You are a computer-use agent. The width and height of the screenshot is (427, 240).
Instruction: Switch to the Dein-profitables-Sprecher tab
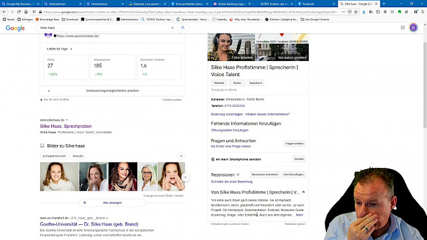coord(189,4)
